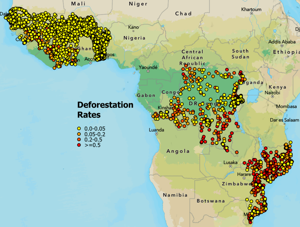The width and height of the screenshot is (300, 227).
Task: Select the light orange 0.05-0.2 legend circle
Action: pyautogui.click(x=79, y=134)
